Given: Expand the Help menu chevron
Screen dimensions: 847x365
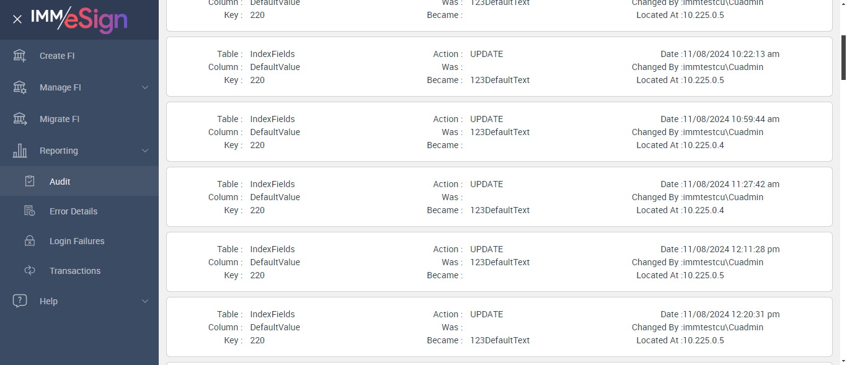Looking at the screenshot, I should coord(145,301).
